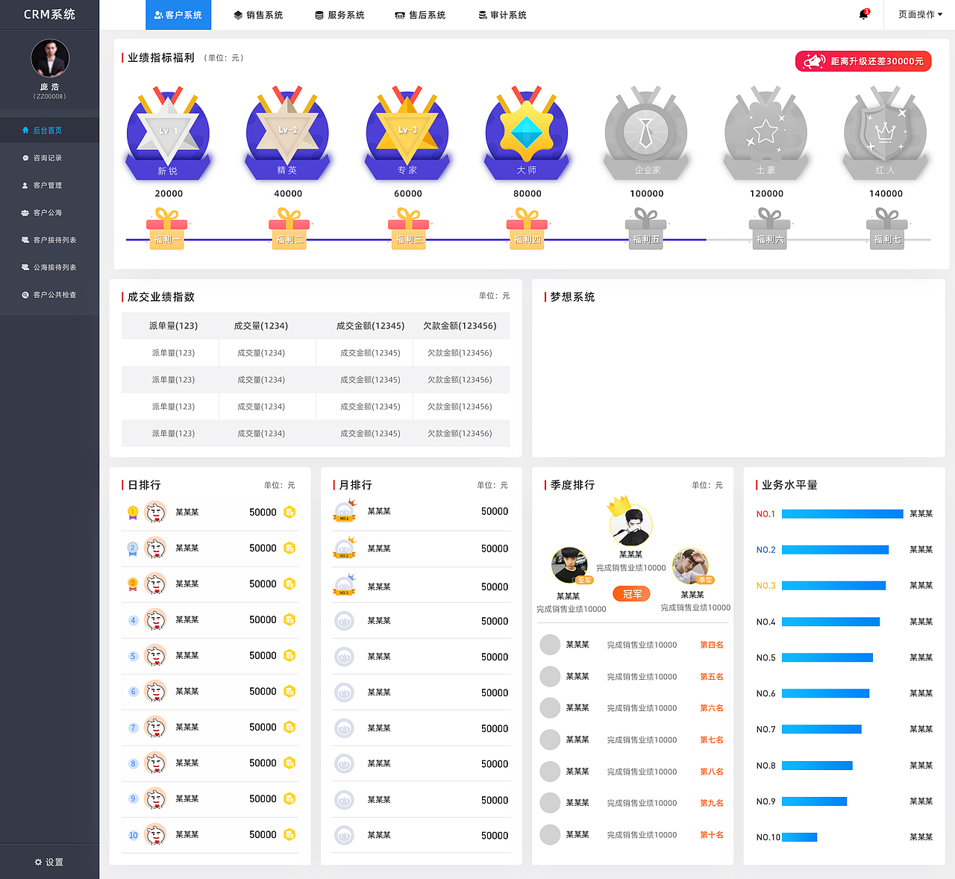Screen dimensions: 955x879
Task: Click the NO.10 blue bar in 业务水平量
Action: point(799,837)
